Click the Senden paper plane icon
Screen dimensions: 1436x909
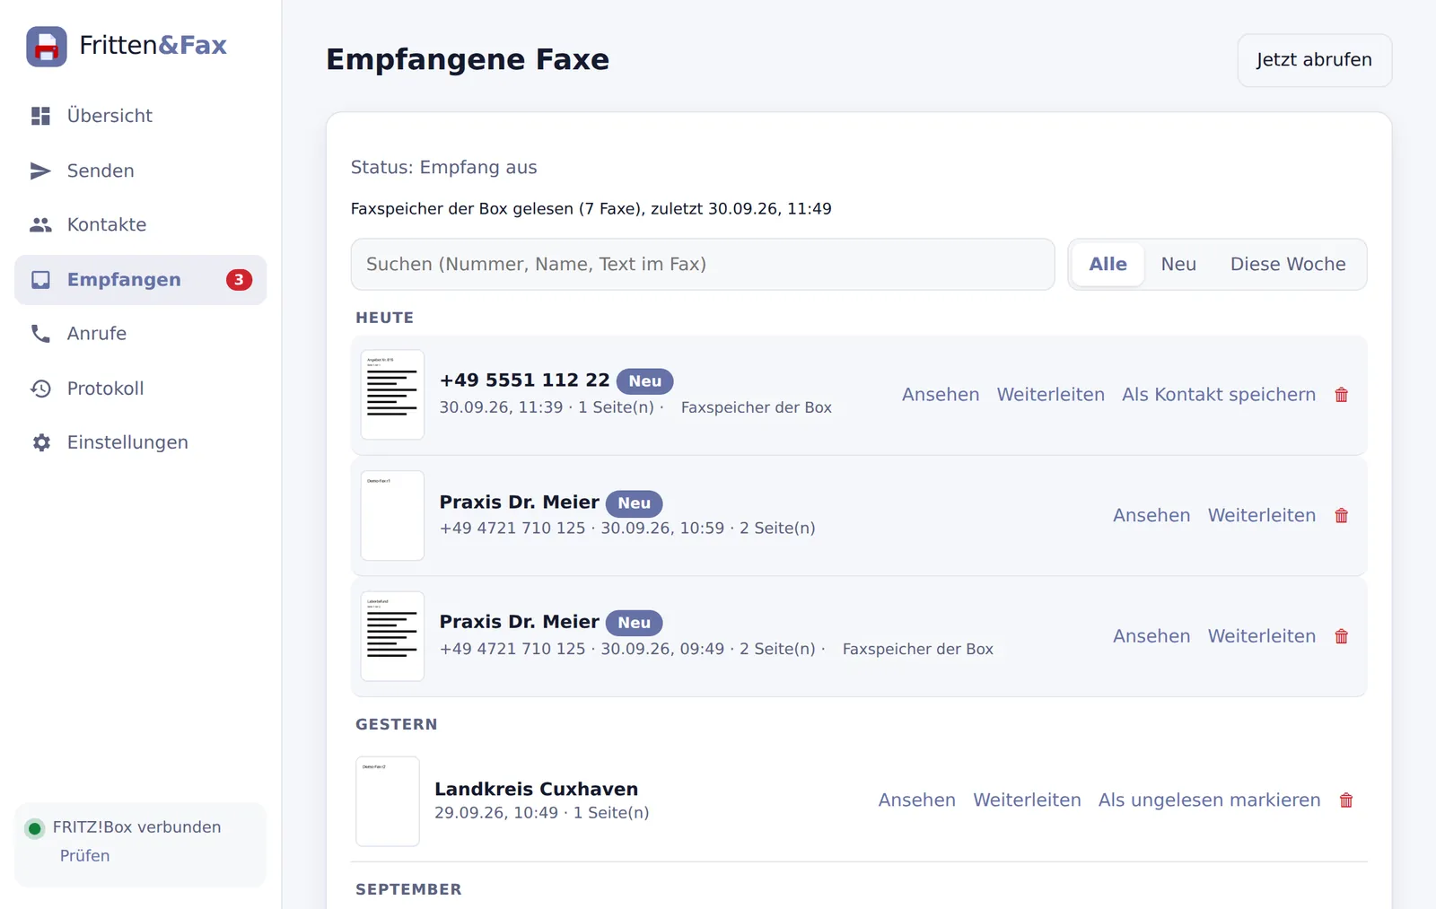click(x=41, y=170)
